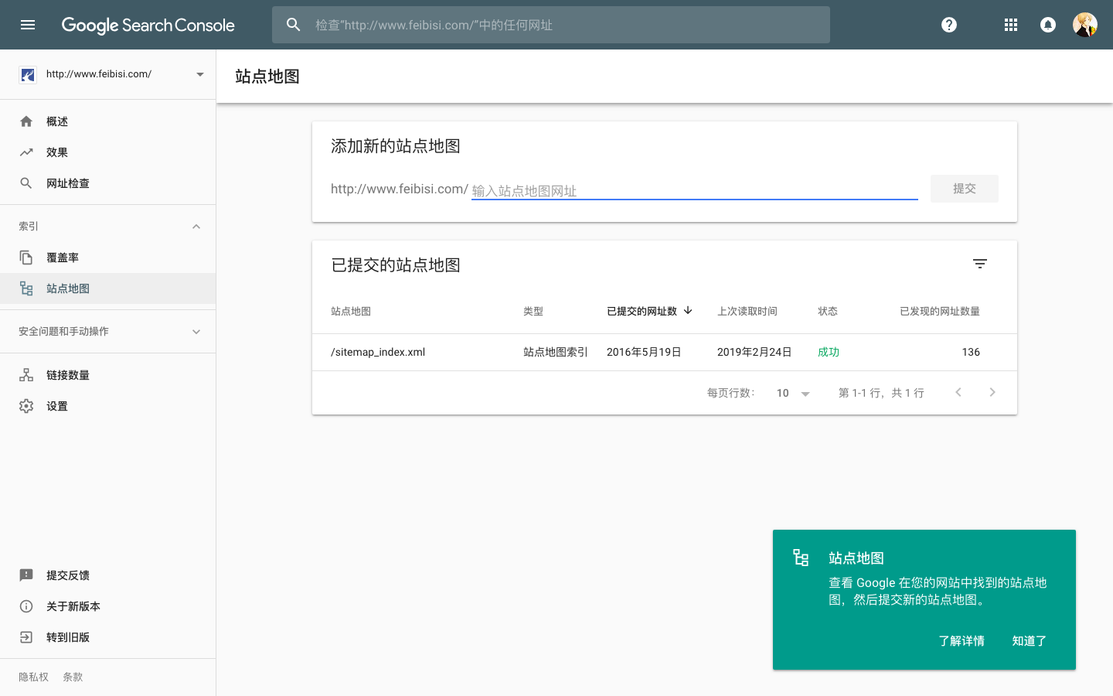Sort by 状态 column header
This screenshot has height=696, width=1113.
click(x=828, y=311)
